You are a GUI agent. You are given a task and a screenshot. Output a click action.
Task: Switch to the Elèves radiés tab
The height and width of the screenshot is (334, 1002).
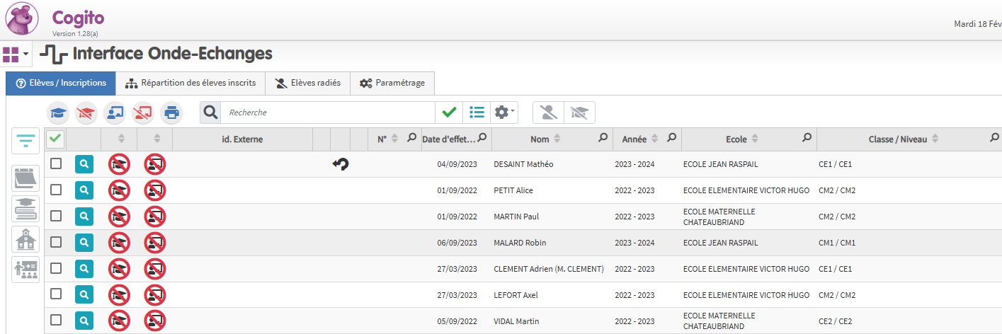click(307, 83)
